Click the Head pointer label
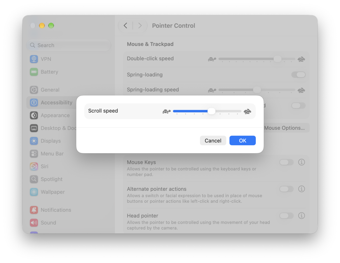This screenshot has width=340, height=263. pos(143,216)
